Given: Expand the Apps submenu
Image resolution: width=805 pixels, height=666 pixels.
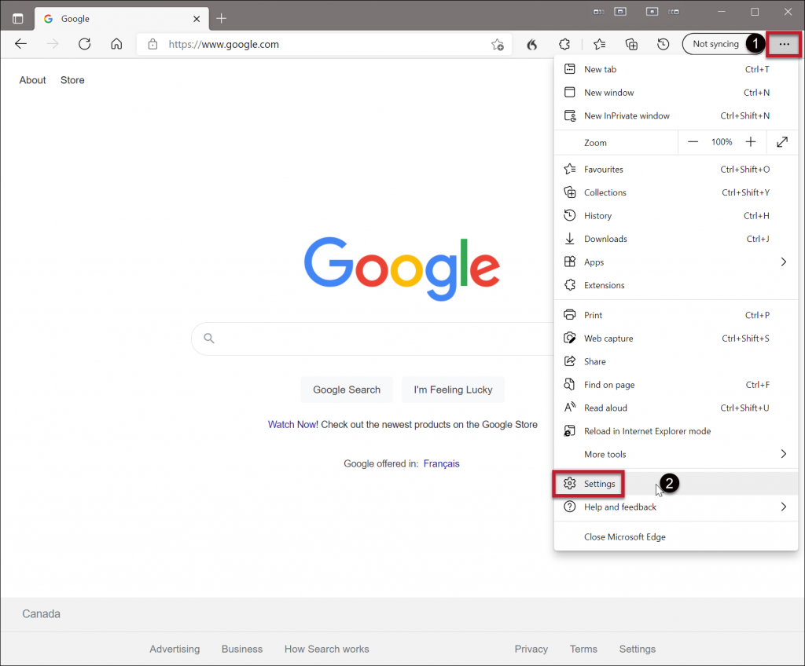Looking at the screenshot, I should click(x=675, y=262).
